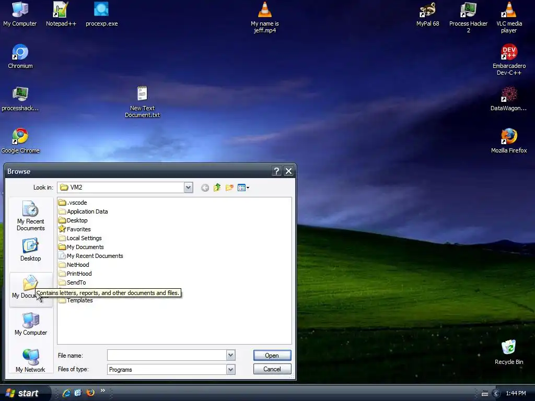Go up one folder level in Browse dialog
The width and height of the screenshot is (535, 401).
click(217, 187)
